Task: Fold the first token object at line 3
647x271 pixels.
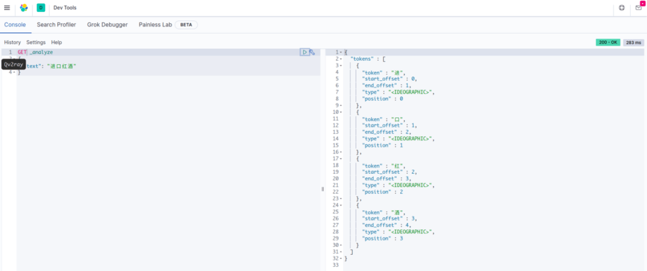Action: pyautogui.click(x=341, y=65)
